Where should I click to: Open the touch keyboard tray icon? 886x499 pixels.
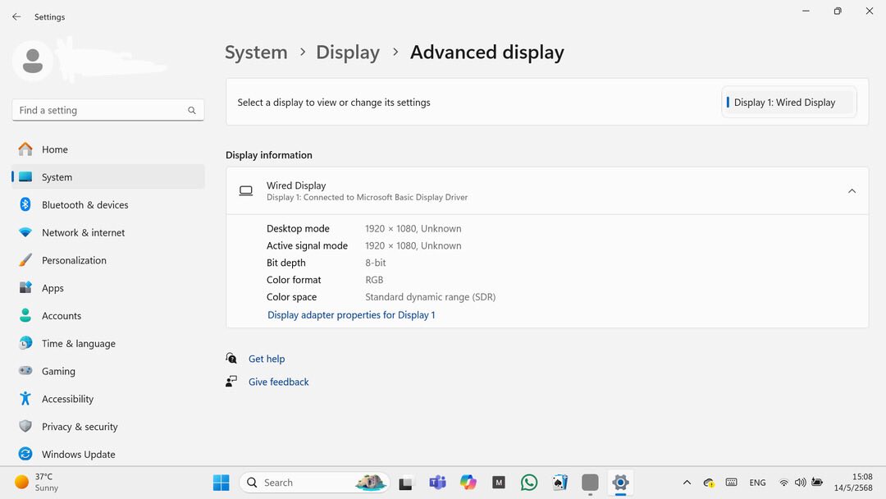(x=731, y=483)
